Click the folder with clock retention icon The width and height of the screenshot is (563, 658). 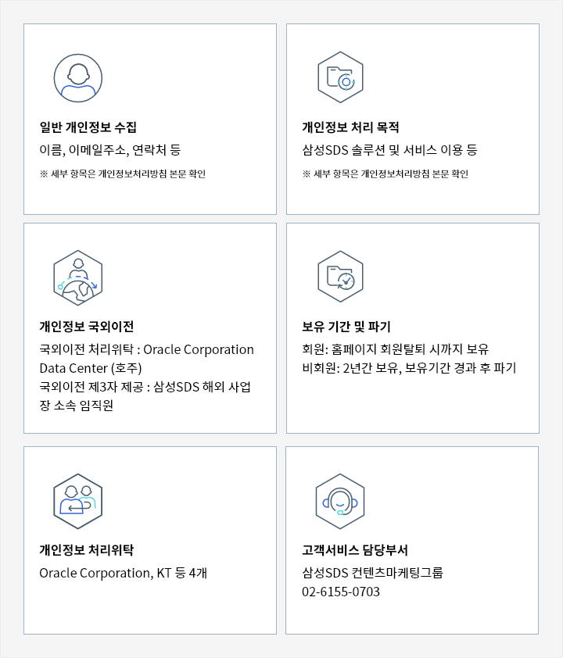pos(340,277)
